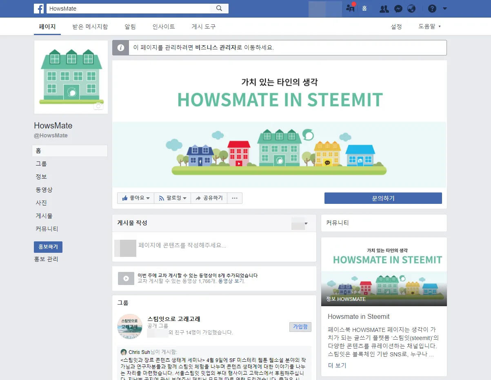Click the HOWSMATE IN STEEMIT cover photo

[x=280, y=124]
